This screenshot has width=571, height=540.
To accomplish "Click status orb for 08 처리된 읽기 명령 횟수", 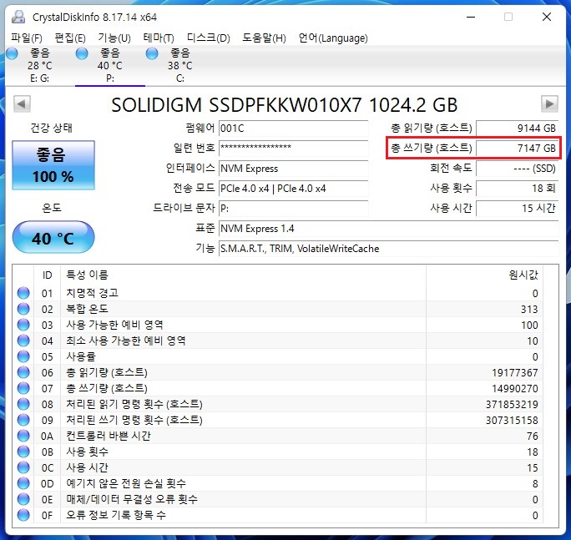I will point(23,404).
